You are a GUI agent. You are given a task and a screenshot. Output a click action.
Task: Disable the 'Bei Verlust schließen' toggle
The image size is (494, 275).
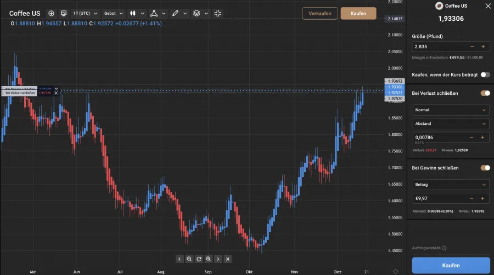point(485,93)
